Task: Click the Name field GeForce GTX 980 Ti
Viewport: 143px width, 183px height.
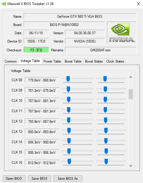Action: [80, 16]
